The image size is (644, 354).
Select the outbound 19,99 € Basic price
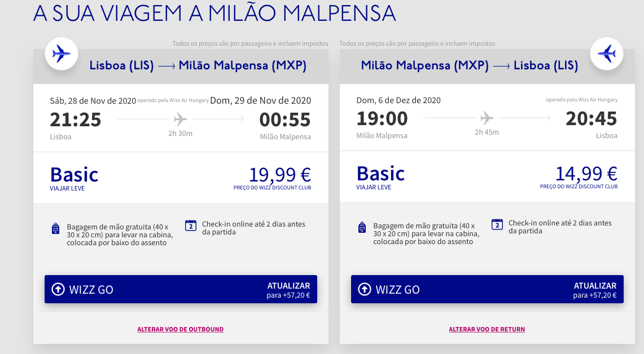280,175
